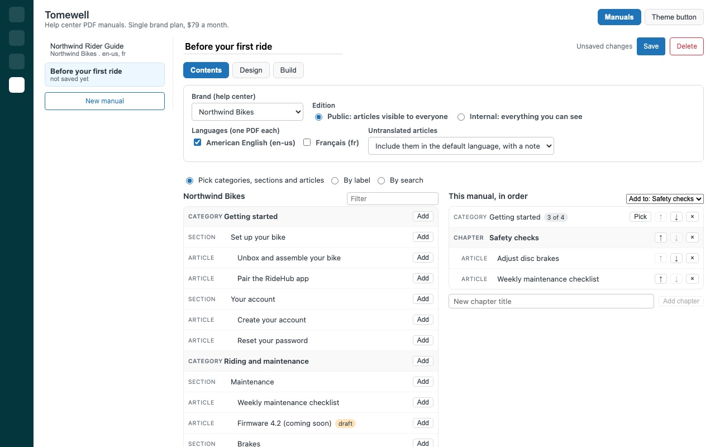Image resolution: width=715 pixels, height=447 pixels.
Task: Choose the By search selection mode
Action: click(382, 180)
